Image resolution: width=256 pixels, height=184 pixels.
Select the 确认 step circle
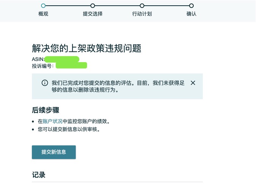click(191, 6)
